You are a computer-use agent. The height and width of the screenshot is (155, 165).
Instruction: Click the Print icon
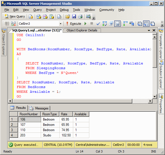coord(80,16)
